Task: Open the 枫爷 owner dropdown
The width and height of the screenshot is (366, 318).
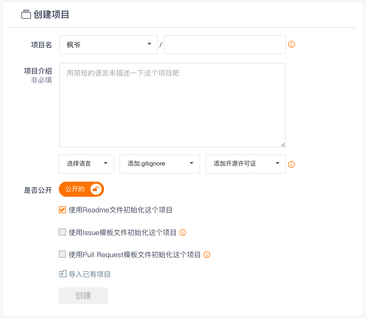Action: 109,45
